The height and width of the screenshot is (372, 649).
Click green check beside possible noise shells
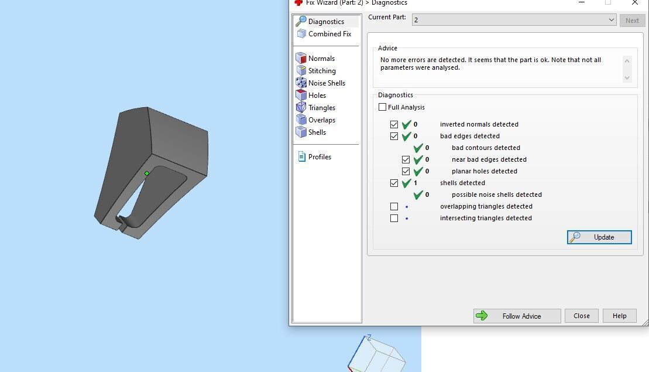pos(418,194)
